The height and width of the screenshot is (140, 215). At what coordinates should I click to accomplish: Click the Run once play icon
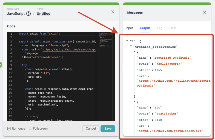coord(9,128)
